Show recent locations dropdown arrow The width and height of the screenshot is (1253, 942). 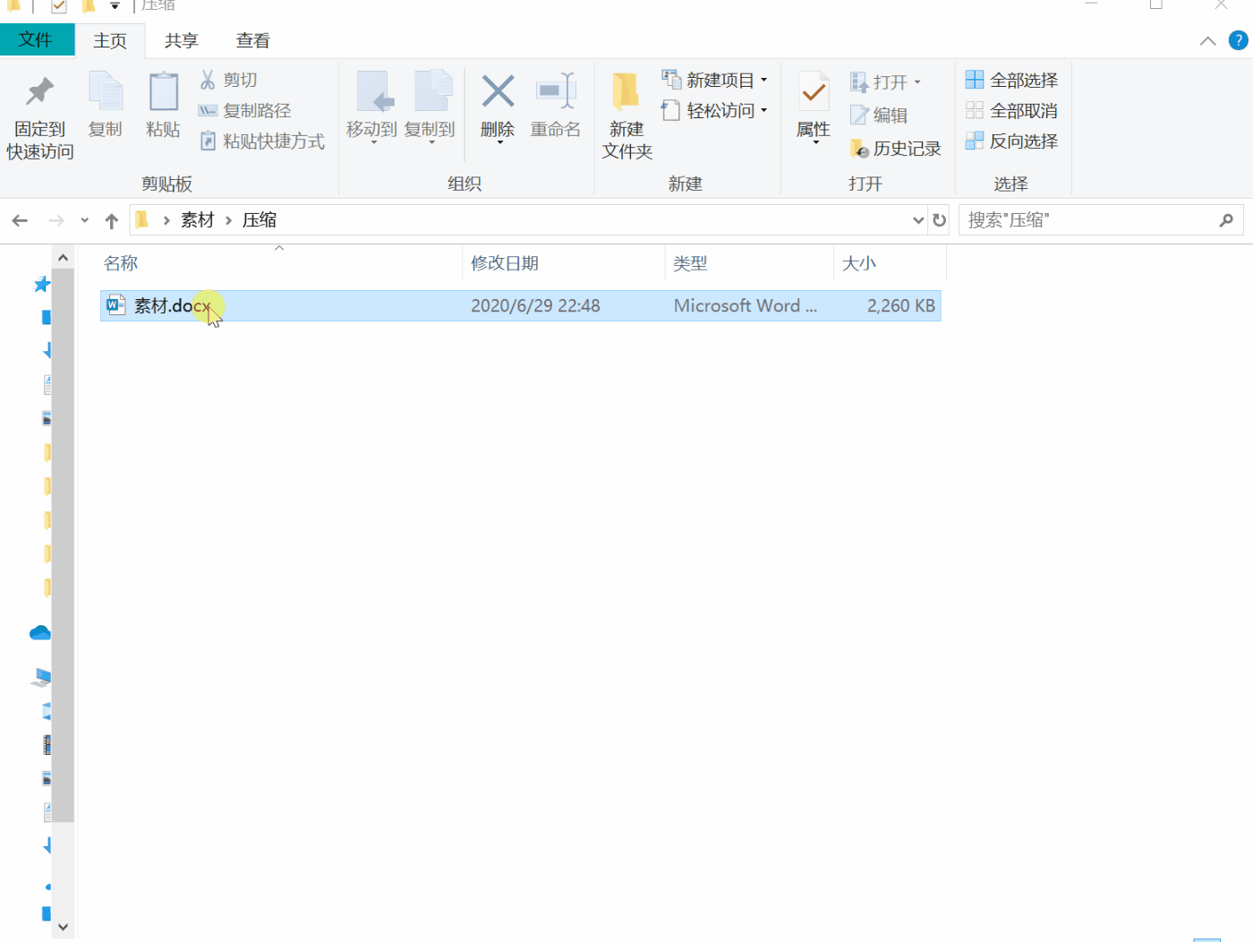[85, 220]
